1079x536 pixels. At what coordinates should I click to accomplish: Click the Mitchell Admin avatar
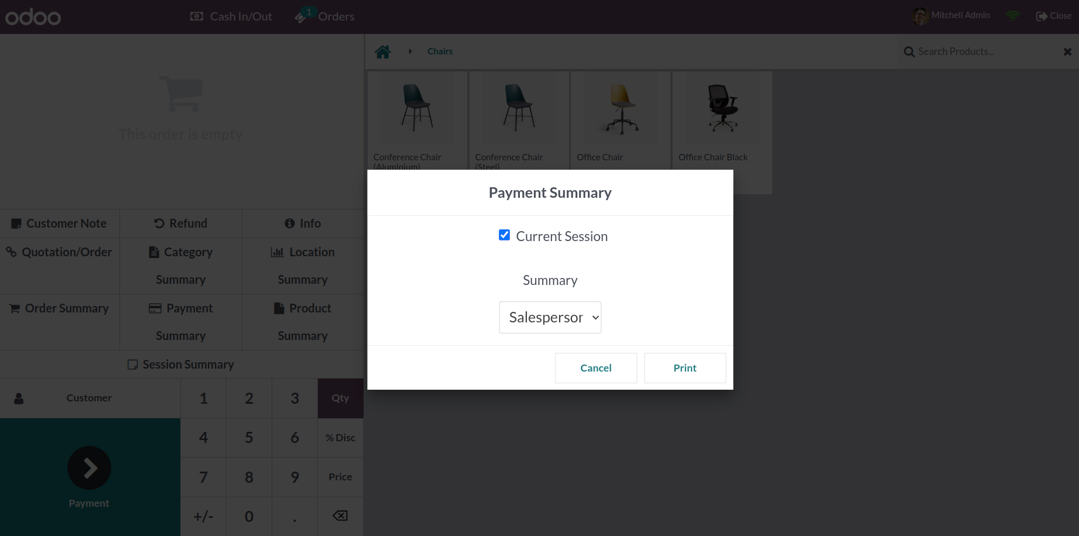pos(920,16)
